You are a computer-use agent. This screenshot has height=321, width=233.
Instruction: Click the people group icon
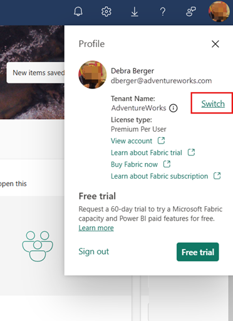click(38, 246)
